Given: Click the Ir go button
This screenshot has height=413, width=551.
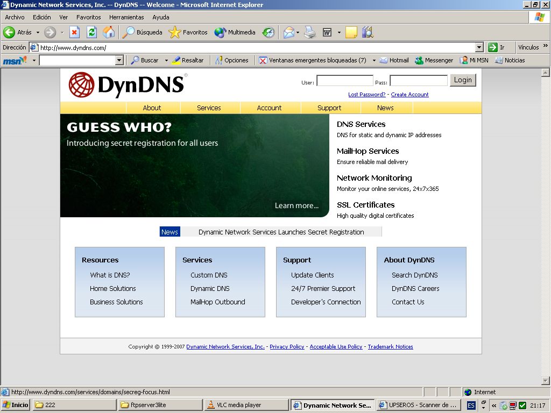Looking at the screenshot, I should click(496, 47).
